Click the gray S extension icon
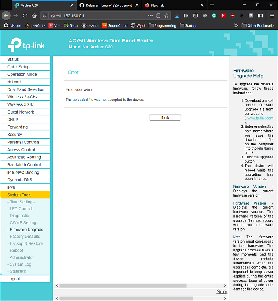This screenshot has width=278, height=301. pyautogui.click(x=251, y=15)
